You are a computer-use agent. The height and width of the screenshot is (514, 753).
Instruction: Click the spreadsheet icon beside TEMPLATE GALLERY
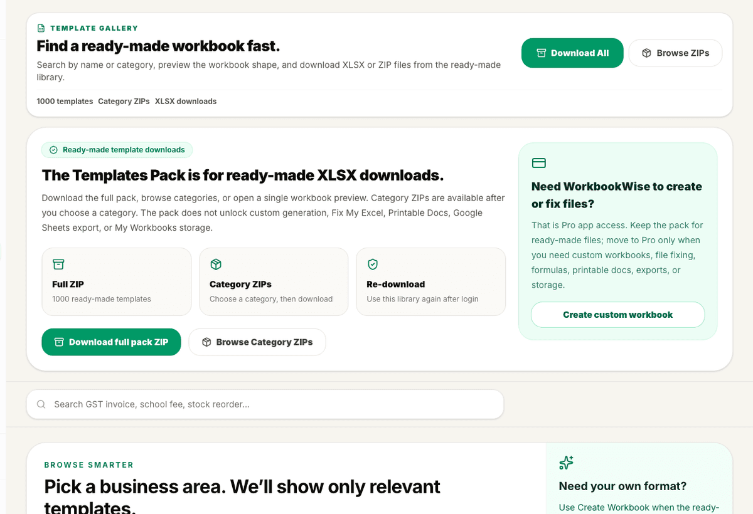[41, 28]
